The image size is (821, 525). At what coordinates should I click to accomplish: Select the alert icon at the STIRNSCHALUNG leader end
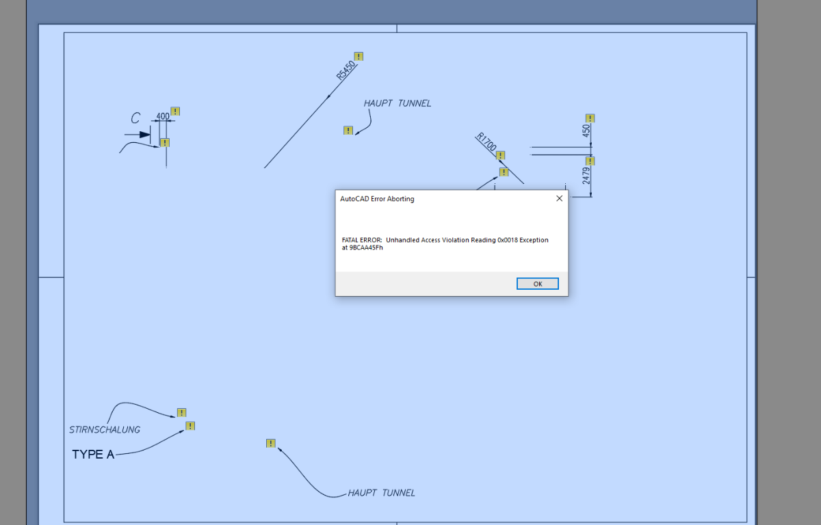point(181,412)
